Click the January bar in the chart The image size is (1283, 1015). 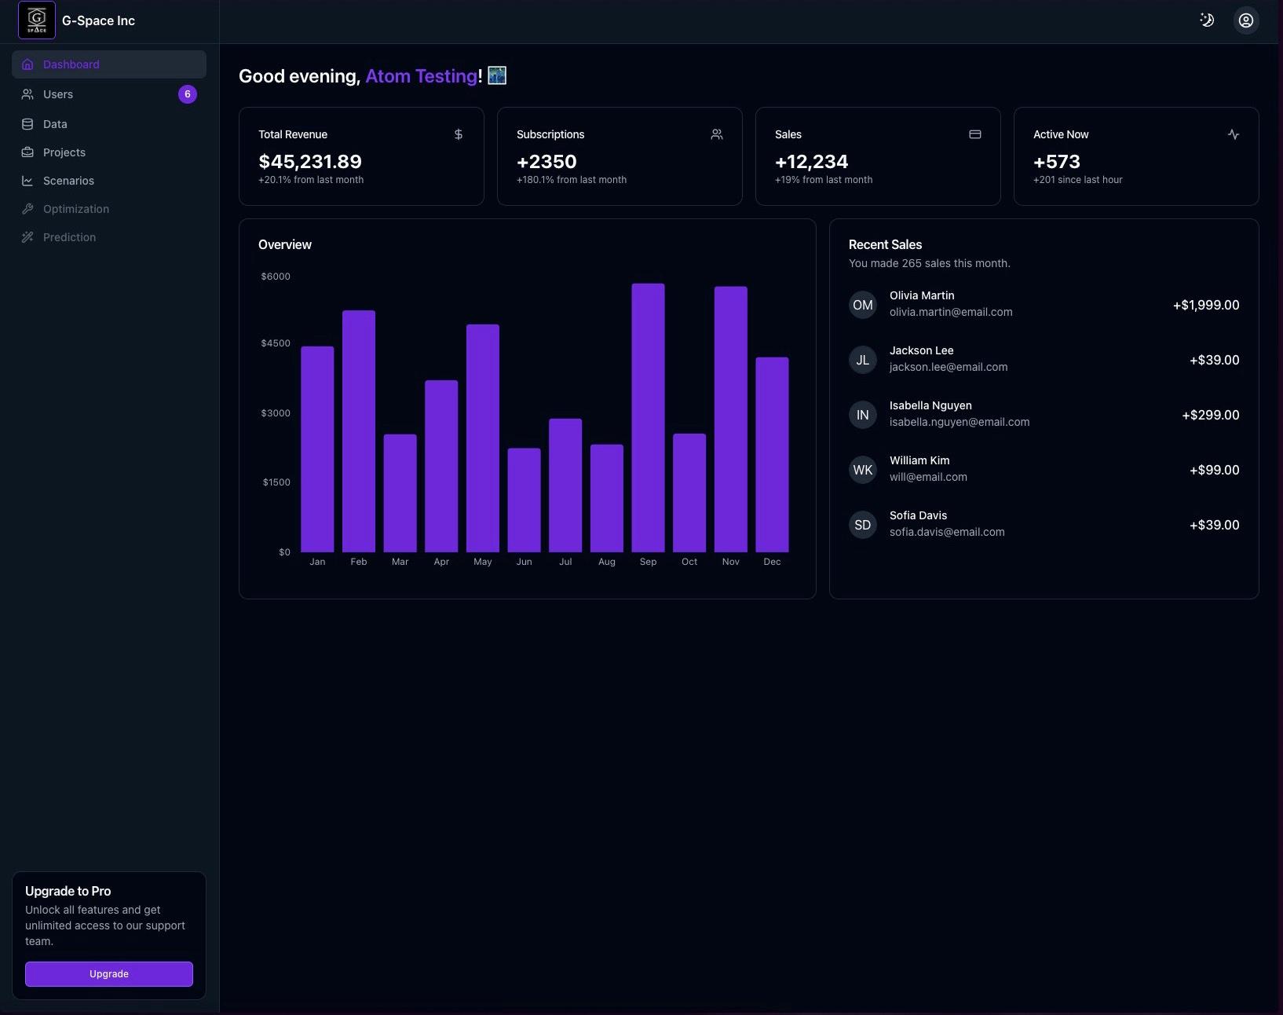point(317,449)
